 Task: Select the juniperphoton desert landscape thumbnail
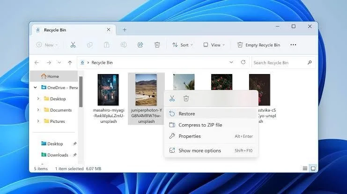pos(146,90)
